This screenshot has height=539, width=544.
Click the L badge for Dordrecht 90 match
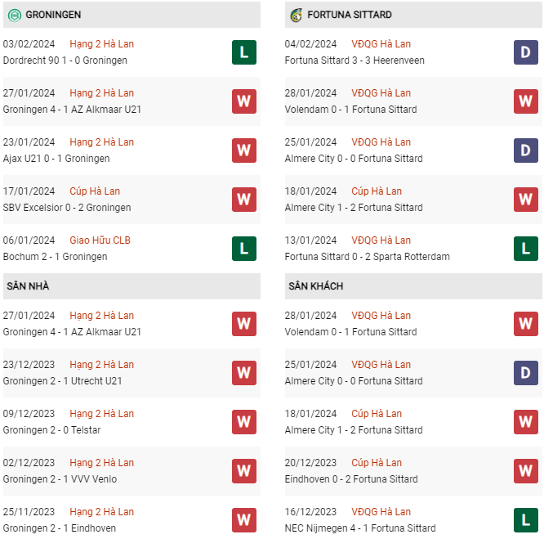click(x=243, y=52)
